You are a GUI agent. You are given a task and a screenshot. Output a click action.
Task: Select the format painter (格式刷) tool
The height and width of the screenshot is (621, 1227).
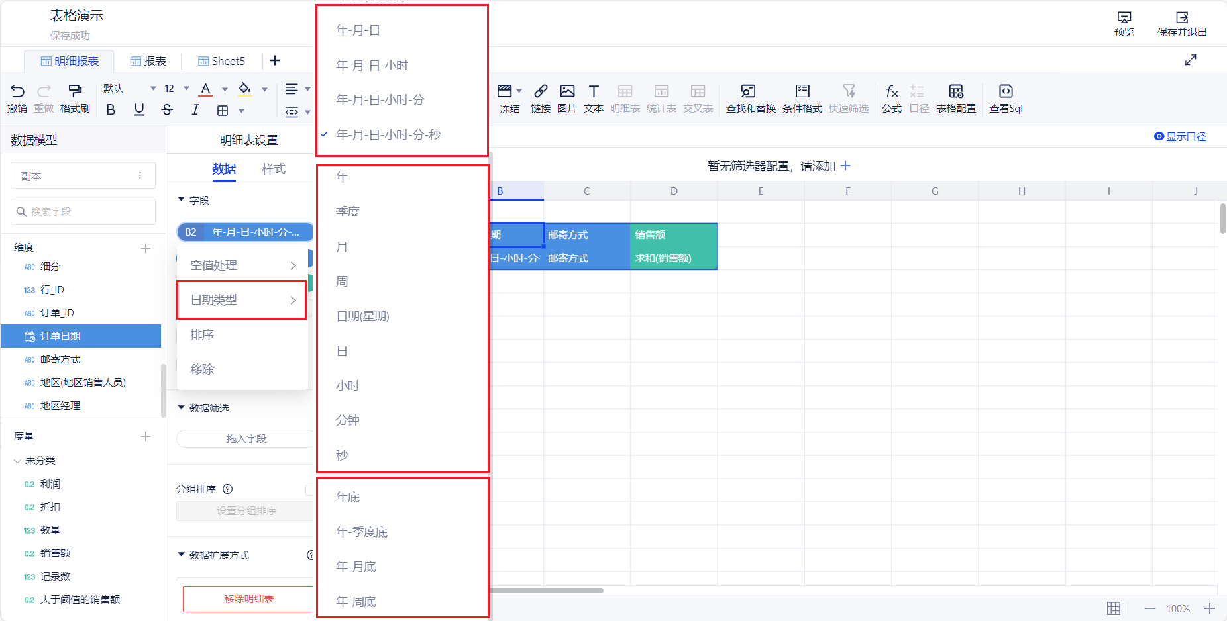tap(75, 91)
